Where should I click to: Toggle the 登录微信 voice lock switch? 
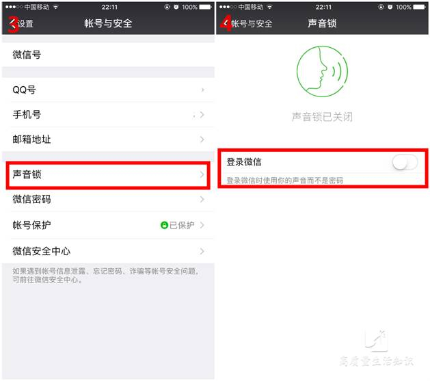tap(405, 162)
